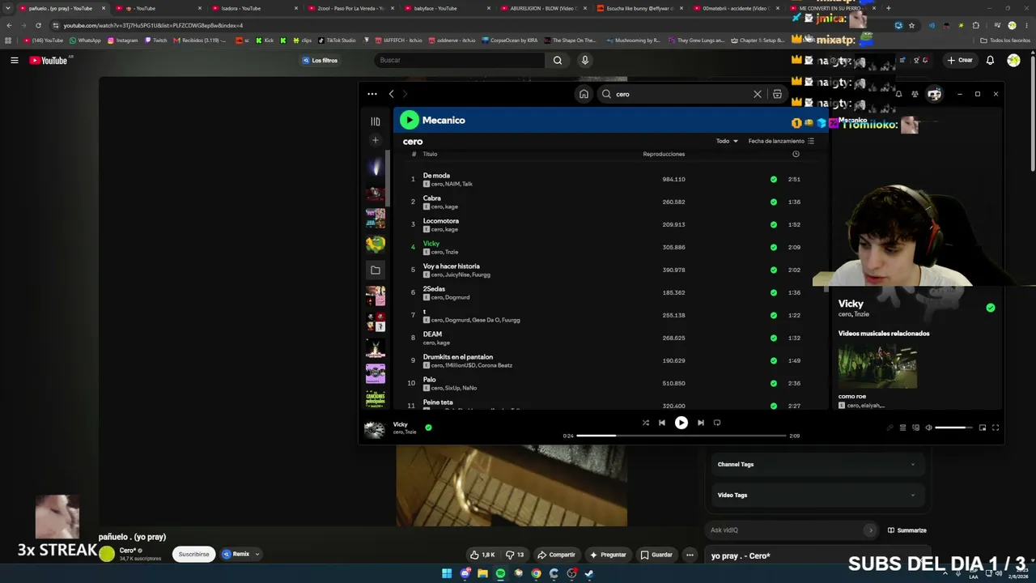
Task: Toggle shuffle in Spotify player
Action: [645, 423]
